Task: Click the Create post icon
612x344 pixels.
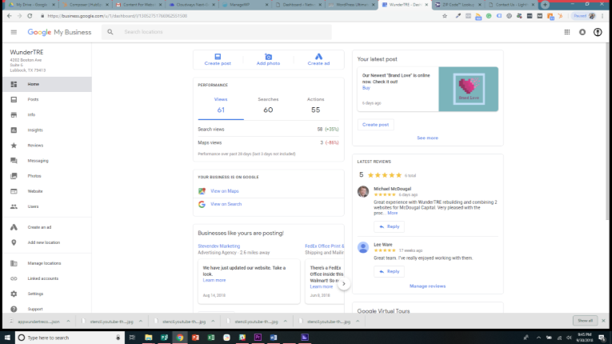Action: [x=218, y=57]
